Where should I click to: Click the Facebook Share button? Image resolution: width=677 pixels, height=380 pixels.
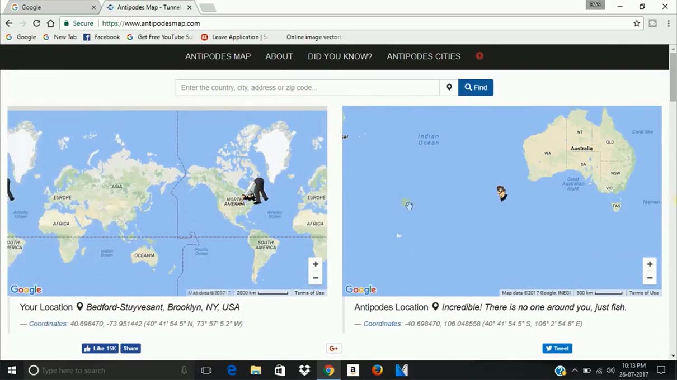pos(130,349)
